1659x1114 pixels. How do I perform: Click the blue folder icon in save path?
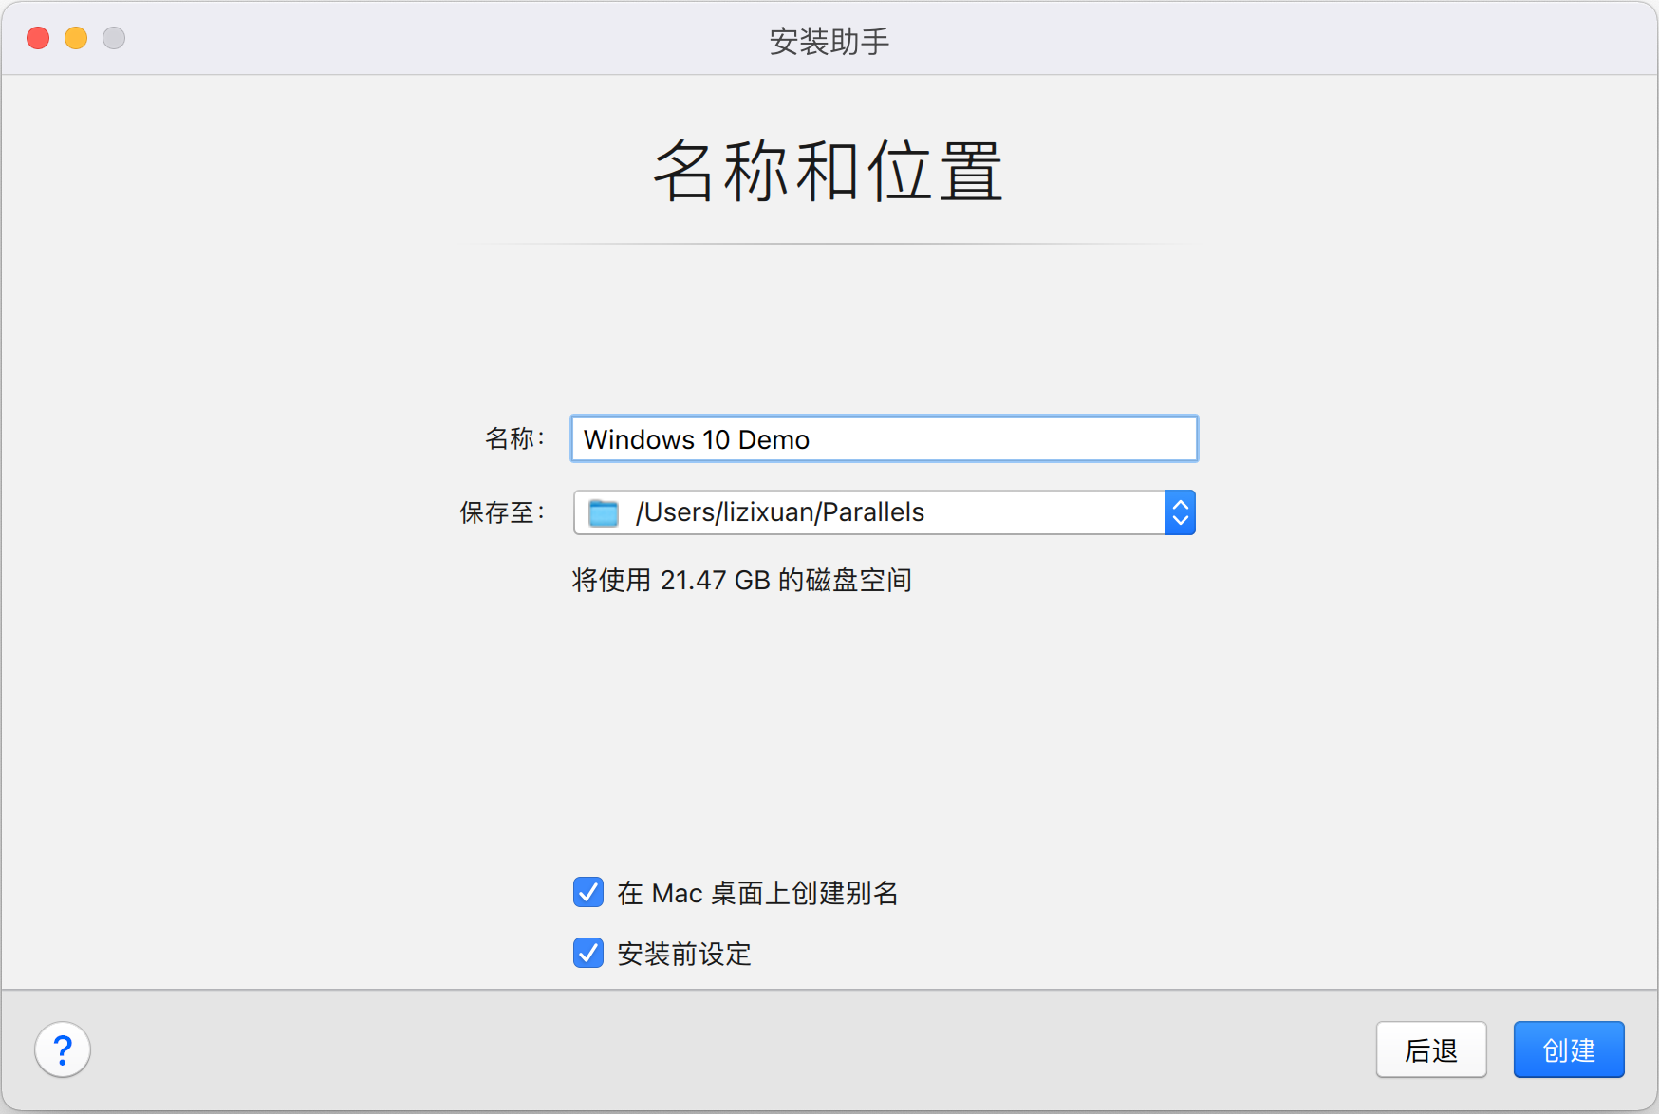(x=604, y=512)
